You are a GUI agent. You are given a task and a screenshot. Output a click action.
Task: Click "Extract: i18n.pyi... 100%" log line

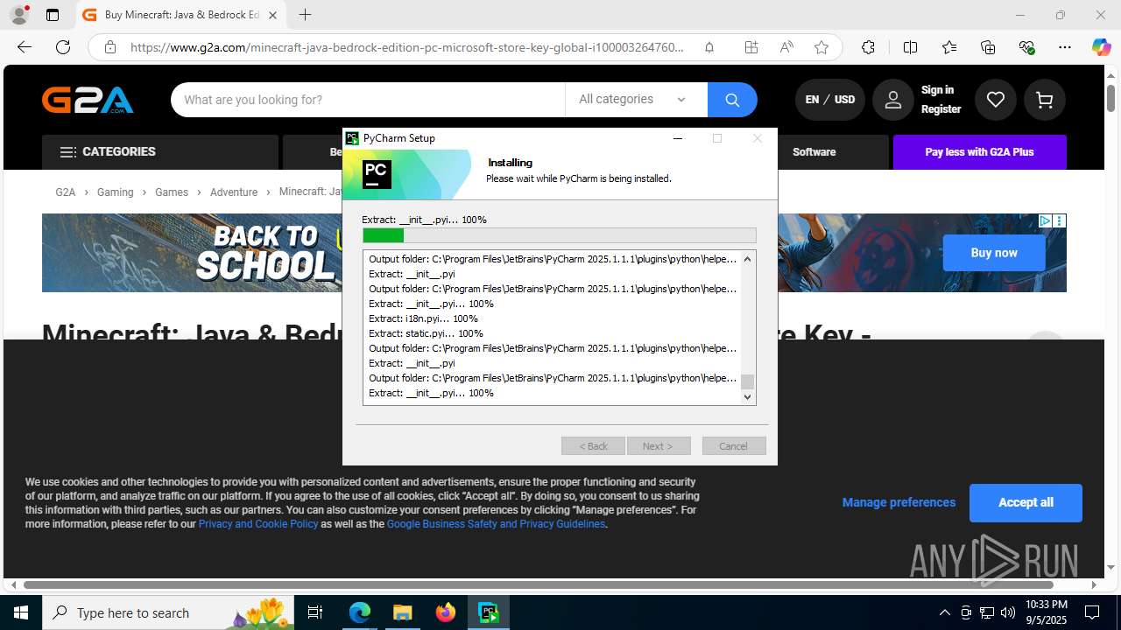423,318
